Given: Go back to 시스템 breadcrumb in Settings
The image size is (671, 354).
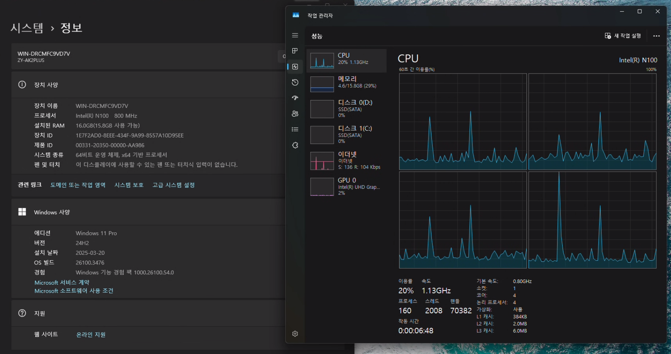Looking at the screenshot, I should pos(27,28).
